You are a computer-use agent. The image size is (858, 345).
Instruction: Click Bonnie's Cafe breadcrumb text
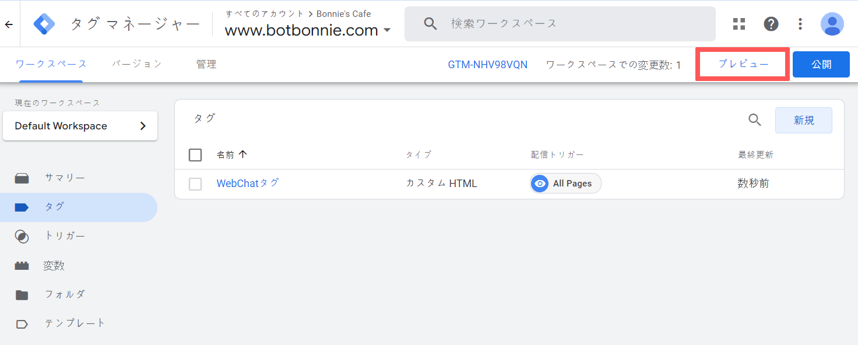point(344,13)
